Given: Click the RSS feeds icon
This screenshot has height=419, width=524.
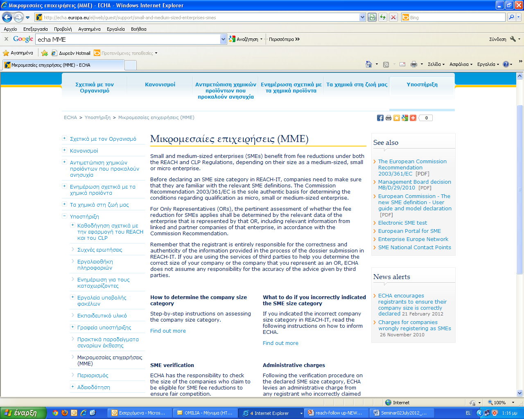Looking at the screenshot, I should coord(386,64).
